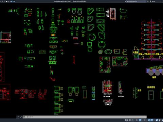163x122 pixels.
Task: Toggle ortho mode in status bar
Action: 137,120
